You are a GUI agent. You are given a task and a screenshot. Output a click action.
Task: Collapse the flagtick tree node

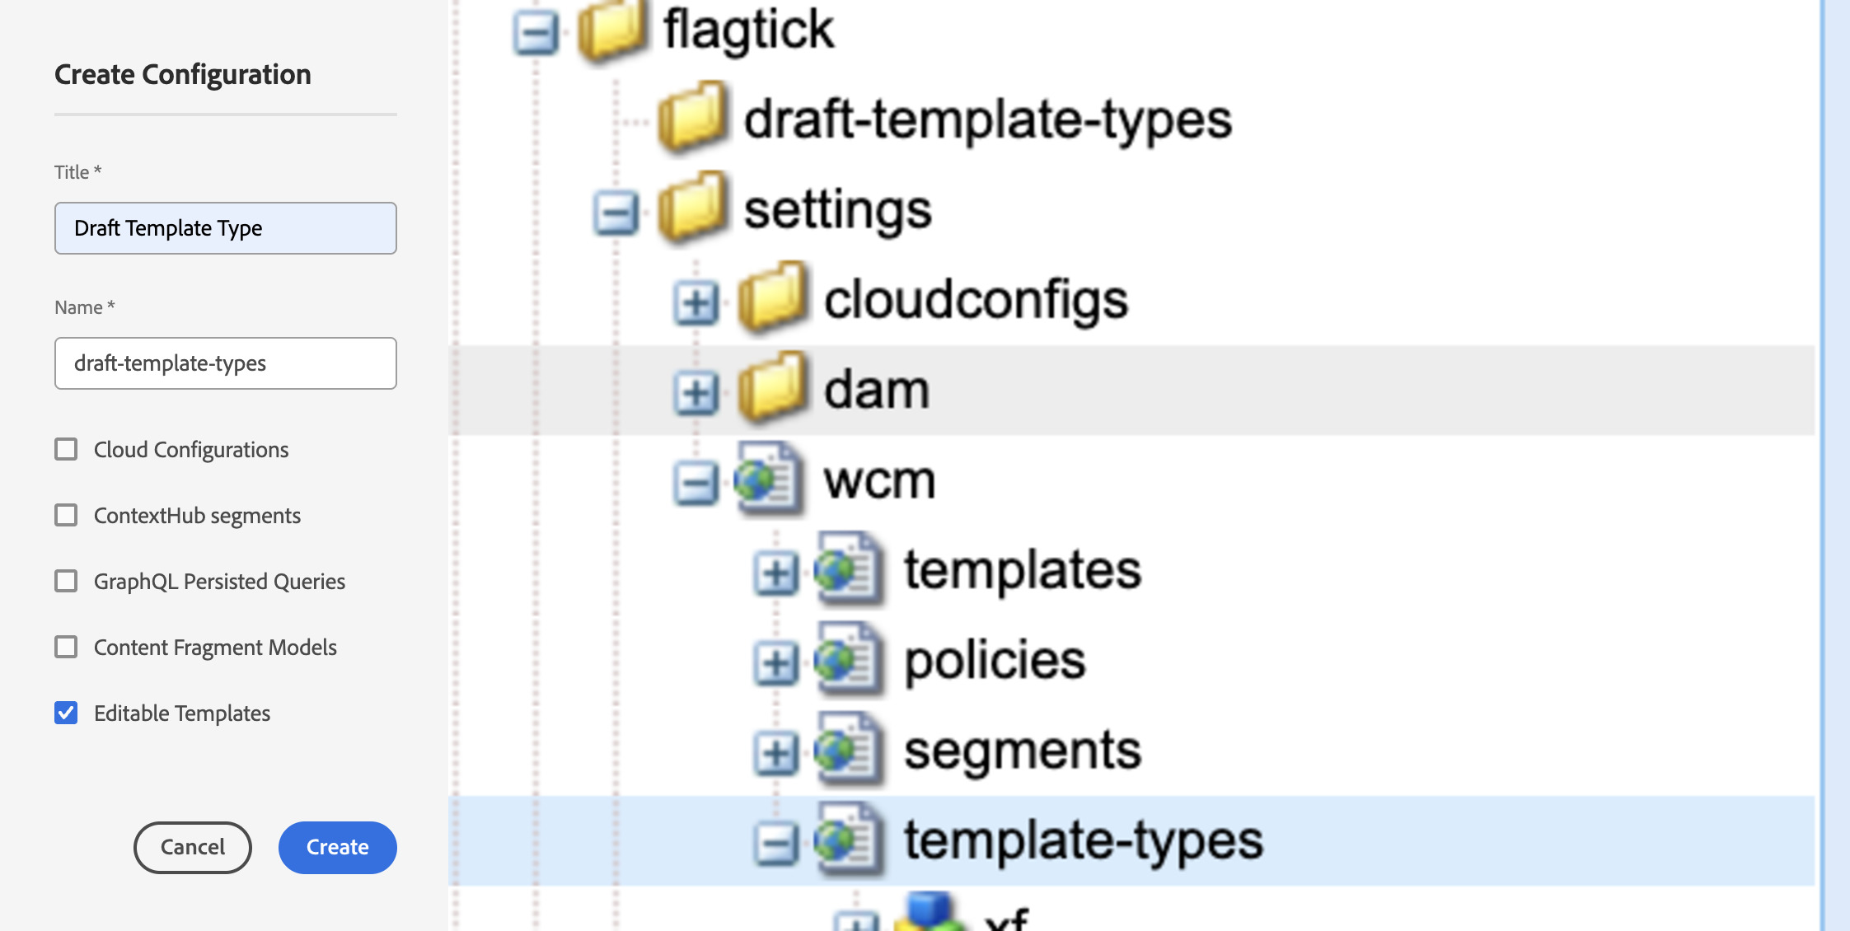[x=536, y=34]
